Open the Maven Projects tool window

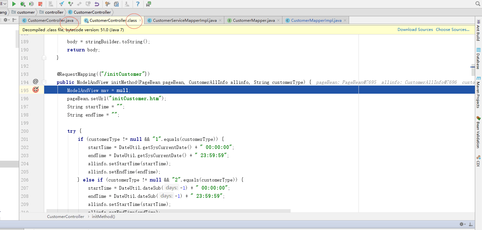tap(478, 92)
